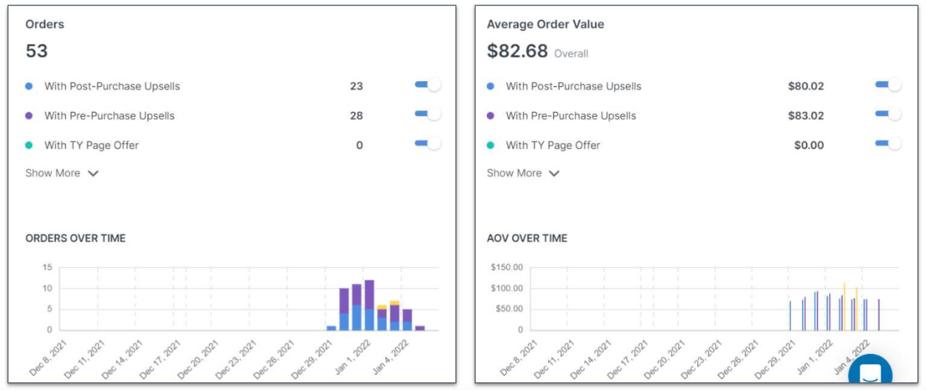927x390 pixels.
Task: Click teal dot beside Orders TY Page Offer
Action: 29,145
